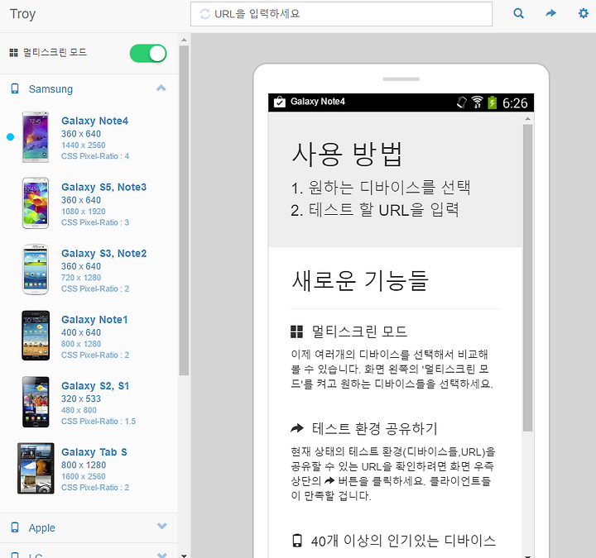Click the Galaxy S3 phone thumbnail
Screen dimensions: 596x558
pos(36,269)
